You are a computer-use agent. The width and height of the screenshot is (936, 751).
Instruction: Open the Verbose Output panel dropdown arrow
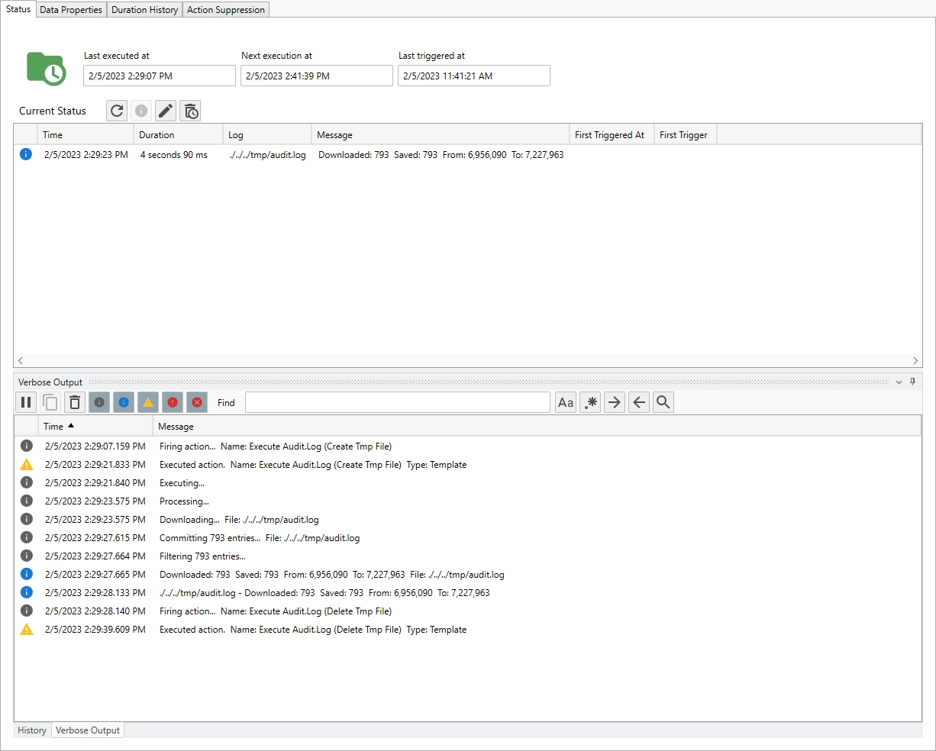(899, 382)
